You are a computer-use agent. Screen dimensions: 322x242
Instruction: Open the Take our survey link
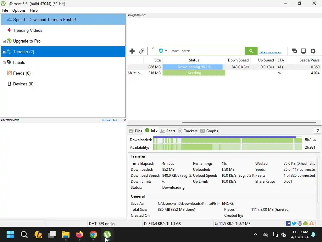tap(270, 52)
